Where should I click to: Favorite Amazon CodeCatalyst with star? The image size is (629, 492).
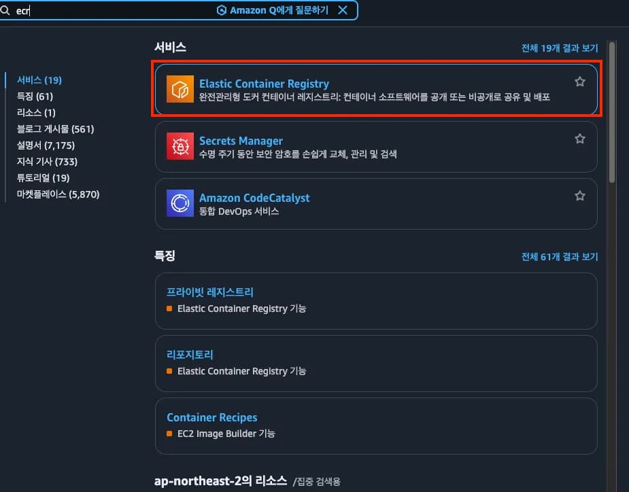click(579, 196)
